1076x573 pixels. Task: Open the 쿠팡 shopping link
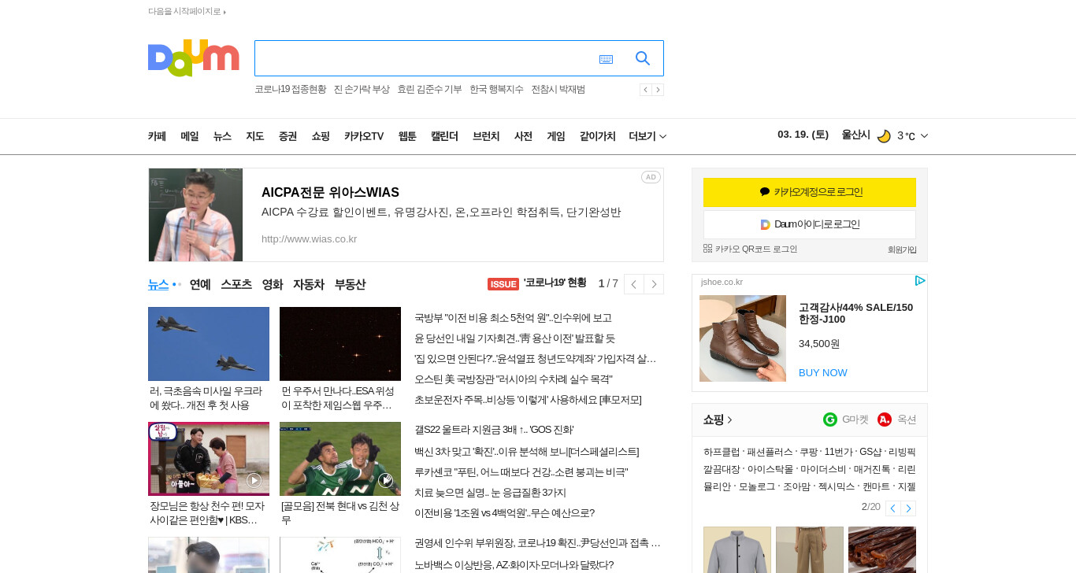809,452
